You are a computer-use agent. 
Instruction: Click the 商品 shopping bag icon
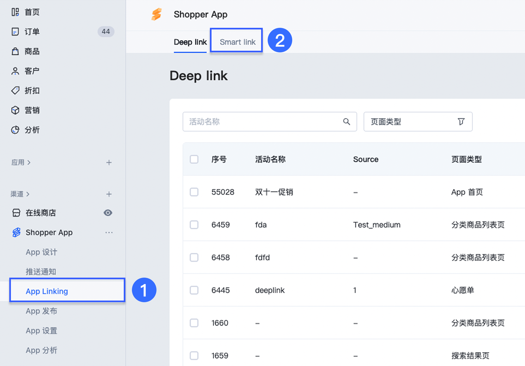pos(15,51)
